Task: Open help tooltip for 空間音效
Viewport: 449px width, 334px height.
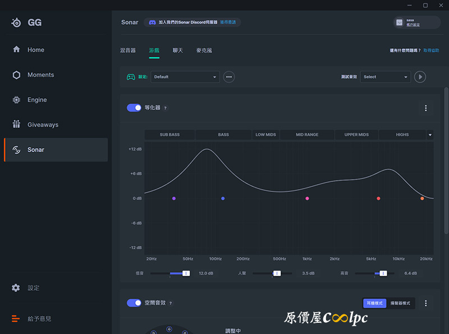Action: point(171,303)
